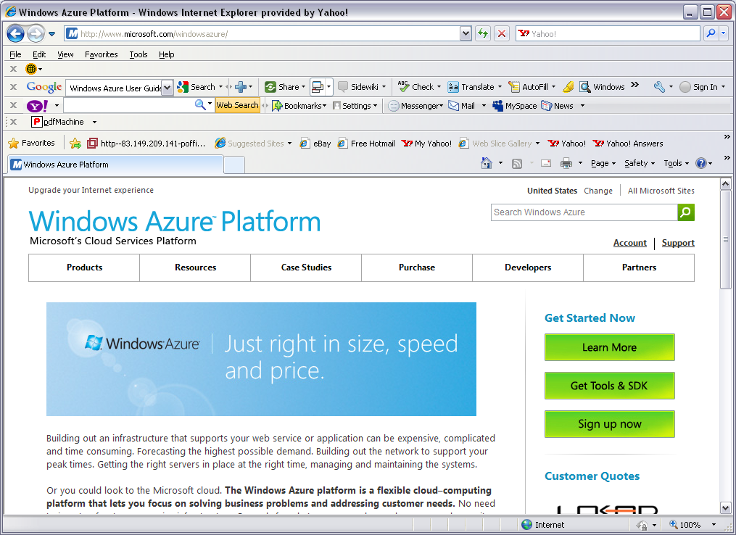Click the Google toolbar highlighter icon

click(568, 87)
